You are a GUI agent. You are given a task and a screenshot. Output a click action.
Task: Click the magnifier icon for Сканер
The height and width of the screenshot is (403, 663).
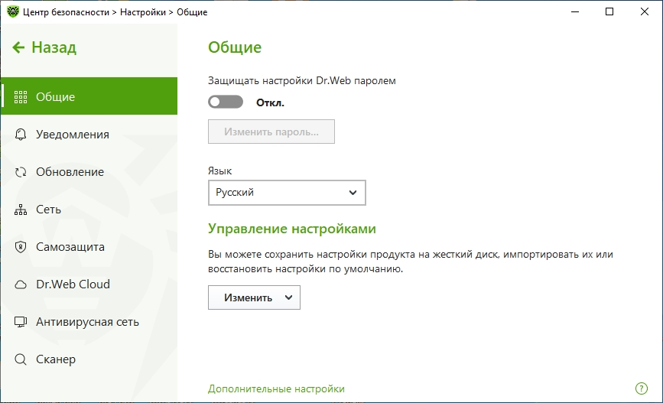tap(21, 359)
